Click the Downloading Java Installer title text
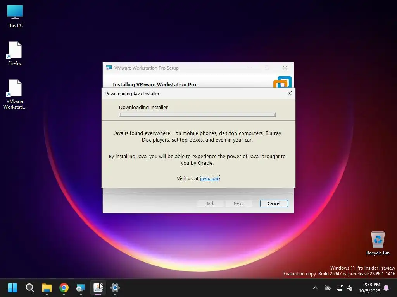This screenshot has width=397, height=297. pyautogui.click(x=132, y=94)
